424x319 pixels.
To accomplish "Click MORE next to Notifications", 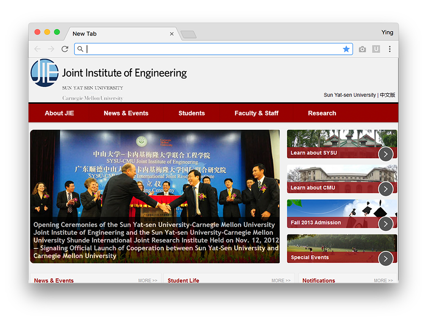I will tap(383, 280).
